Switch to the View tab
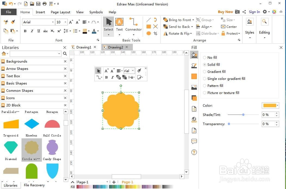Screen dimensions: 286x189 pos(80,12)
